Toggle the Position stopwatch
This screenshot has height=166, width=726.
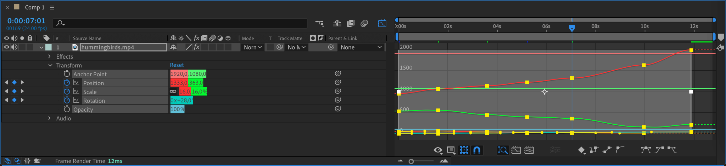(x=67, y=83)
